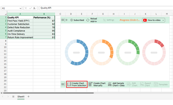Viewport: 173px width, 105px height.
Task: Click cell containing Defect Rate Reduction
Action: [20, 27]
